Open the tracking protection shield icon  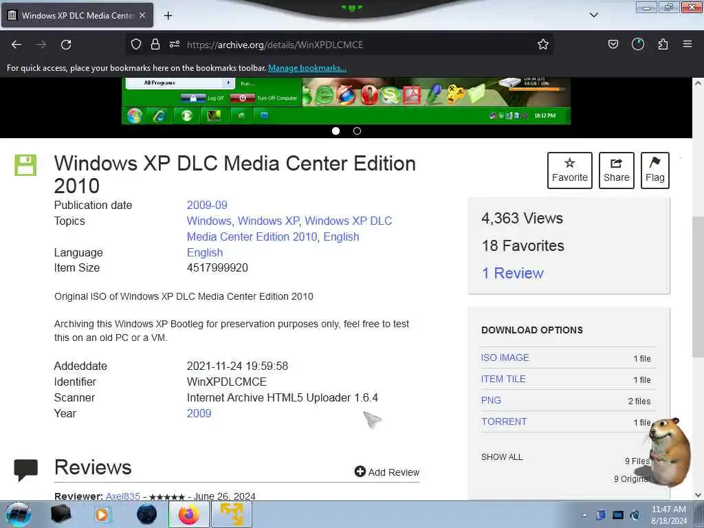point(136,45)
